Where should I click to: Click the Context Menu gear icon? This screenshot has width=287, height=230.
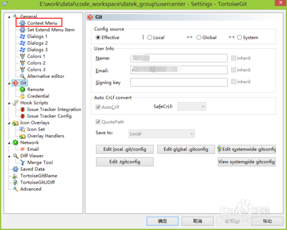tap(22, 23)
